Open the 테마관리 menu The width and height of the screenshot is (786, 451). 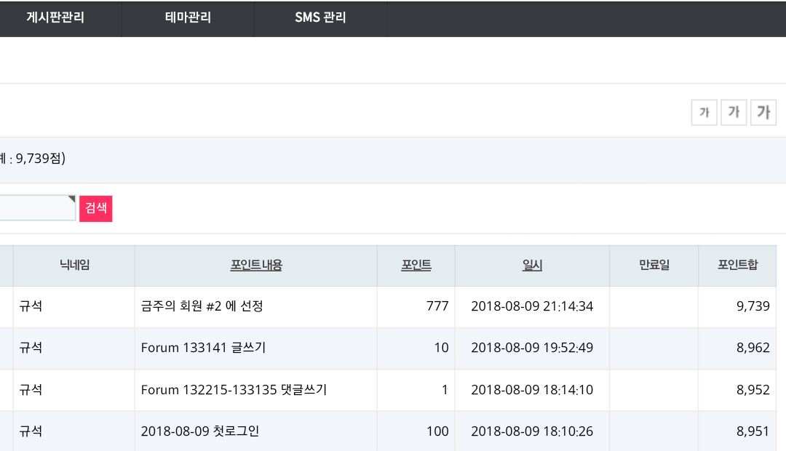188,18
